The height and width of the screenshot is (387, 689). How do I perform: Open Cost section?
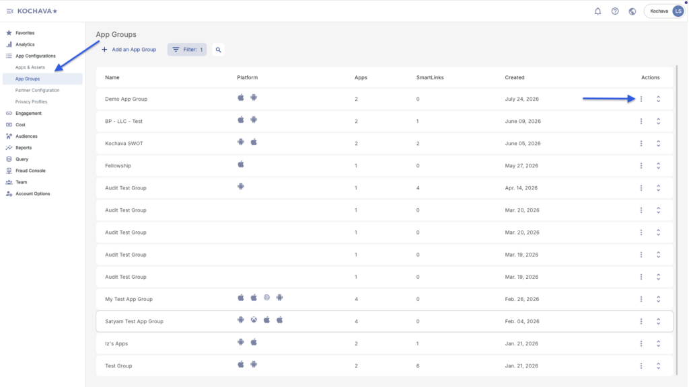click(x=20, y=124)
